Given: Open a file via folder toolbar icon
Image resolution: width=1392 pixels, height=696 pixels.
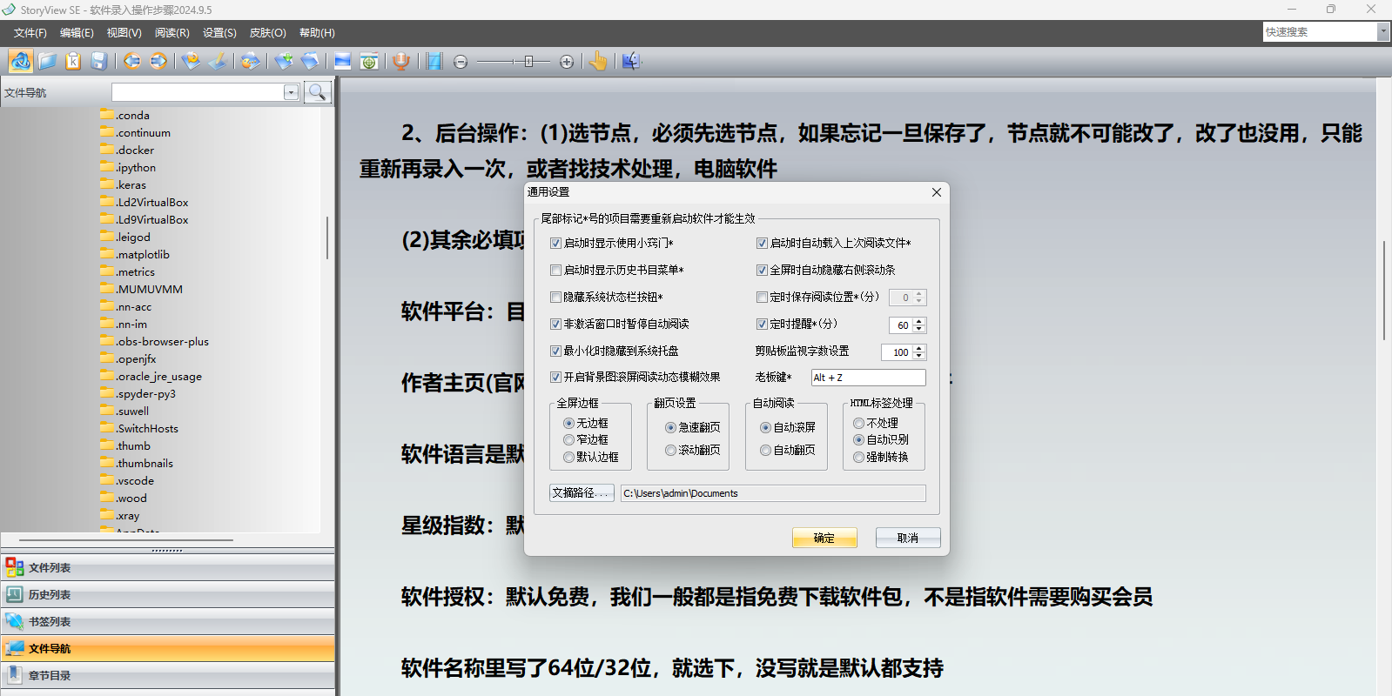Looking at the screenshot, I should click(47, 61).
